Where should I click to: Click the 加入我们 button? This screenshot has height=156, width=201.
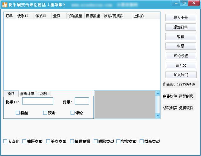click(x=181, y=75)
